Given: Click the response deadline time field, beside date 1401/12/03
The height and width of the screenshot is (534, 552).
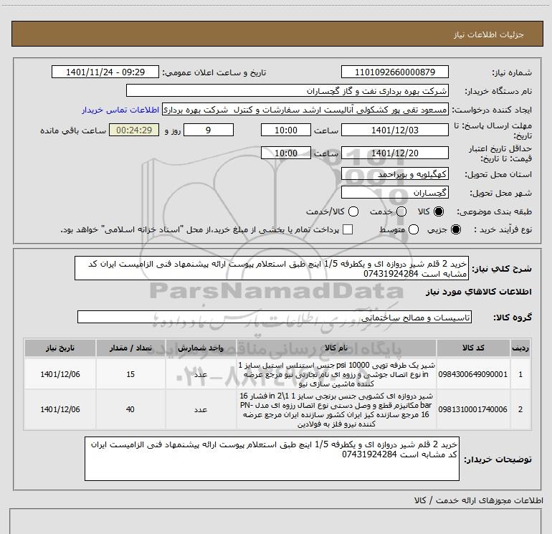Looking at the screenshot, I should [x=286, y=130].
